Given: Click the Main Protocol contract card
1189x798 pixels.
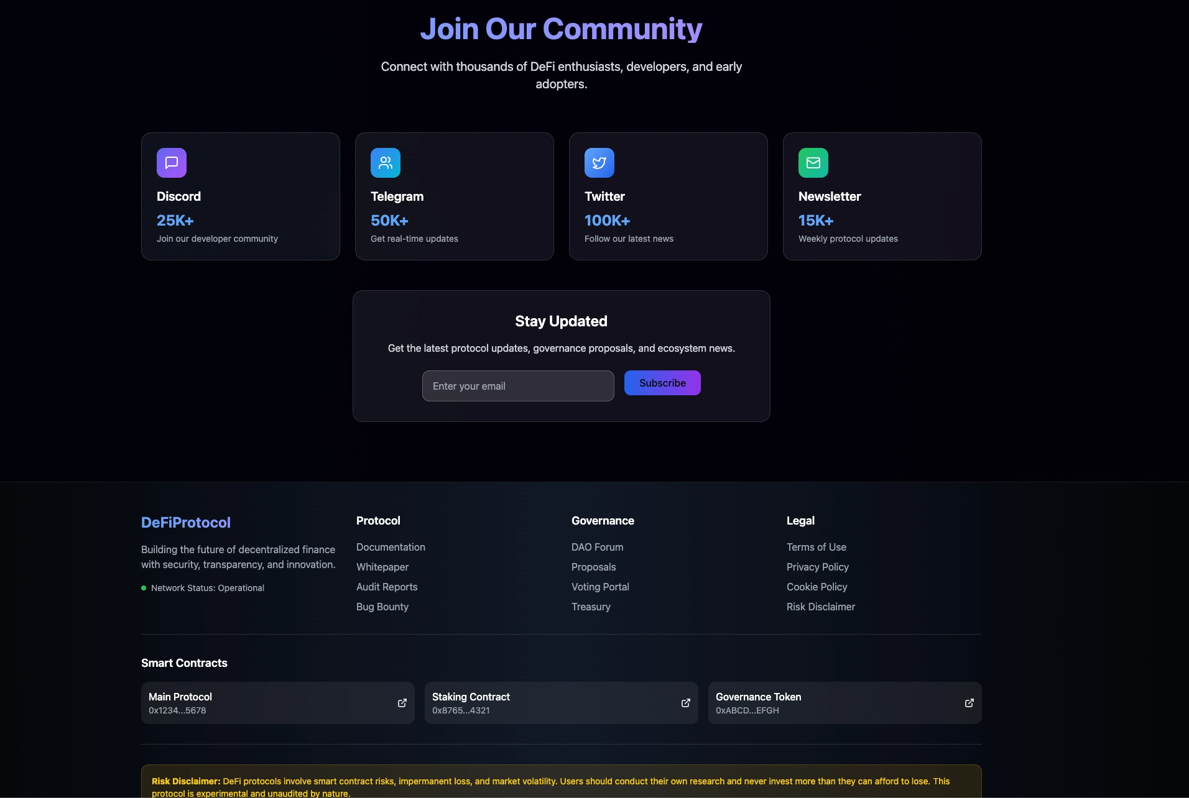Looking at the screenshot, I should tap(278, 703).
